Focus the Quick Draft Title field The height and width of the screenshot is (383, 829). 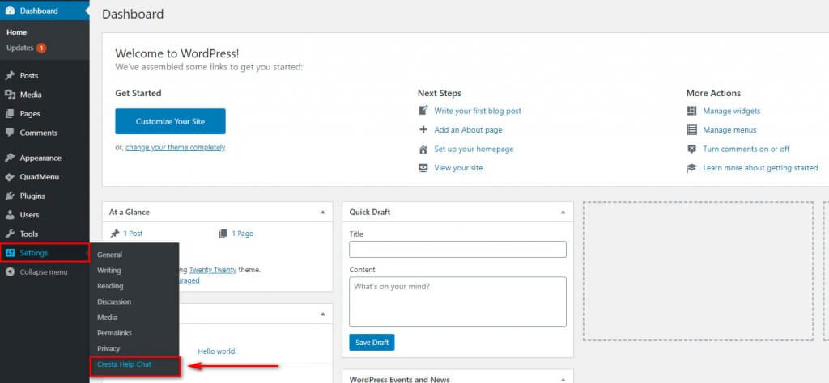(x=458, y=250)
